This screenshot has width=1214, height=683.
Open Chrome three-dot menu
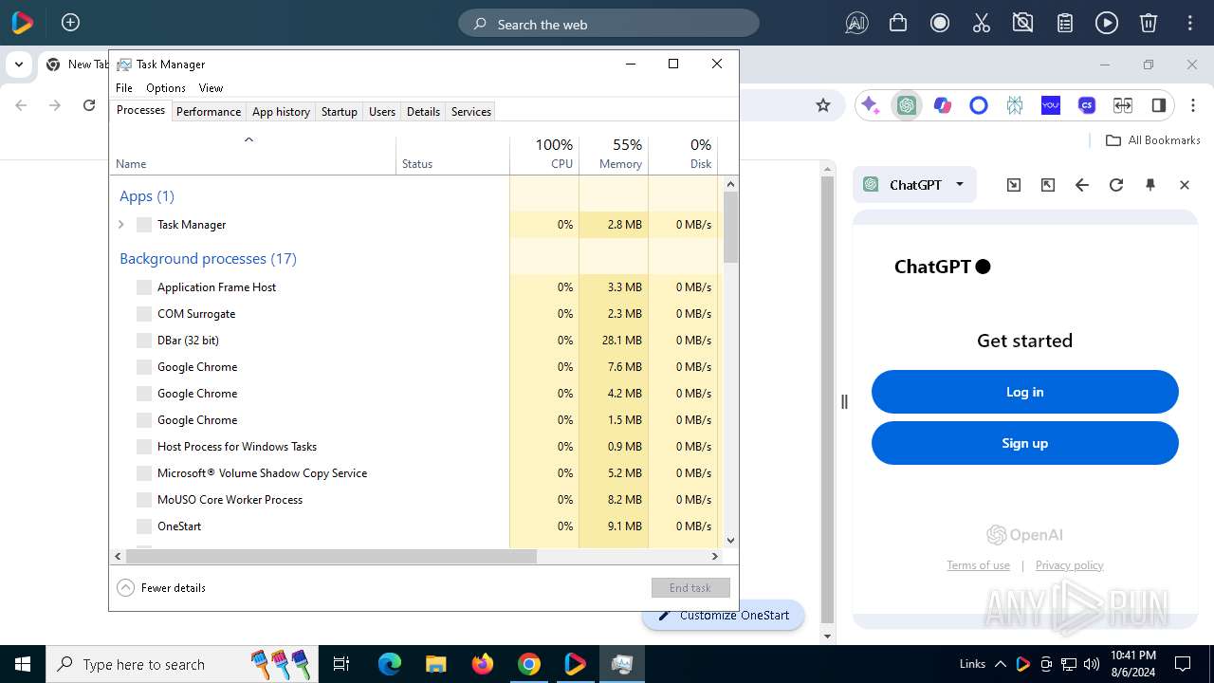pos(1193,105)
